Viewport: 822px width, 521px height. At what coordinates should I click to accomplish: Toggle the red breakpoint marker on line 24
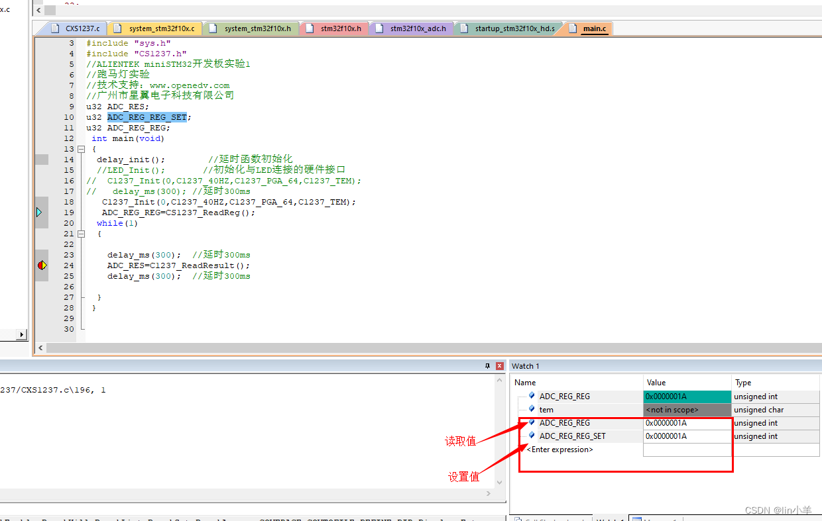[x=41, y=265]
